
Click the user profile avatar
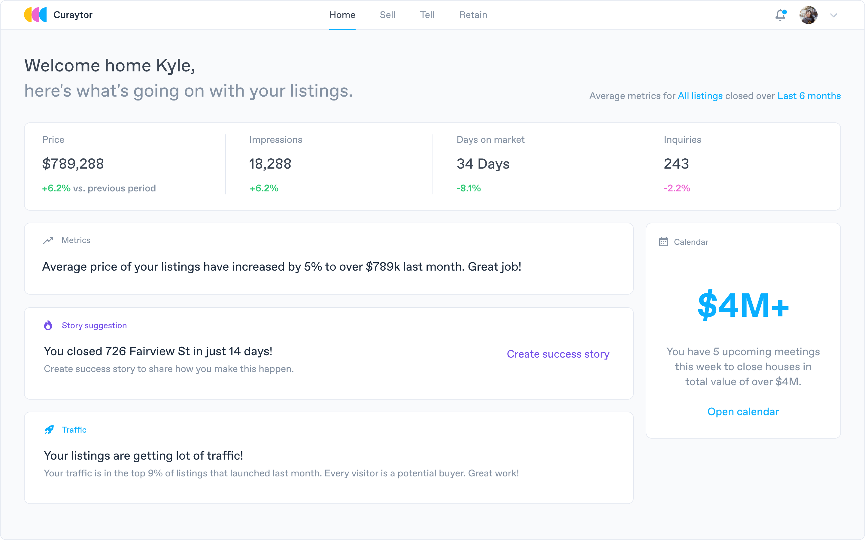(809, 15)
